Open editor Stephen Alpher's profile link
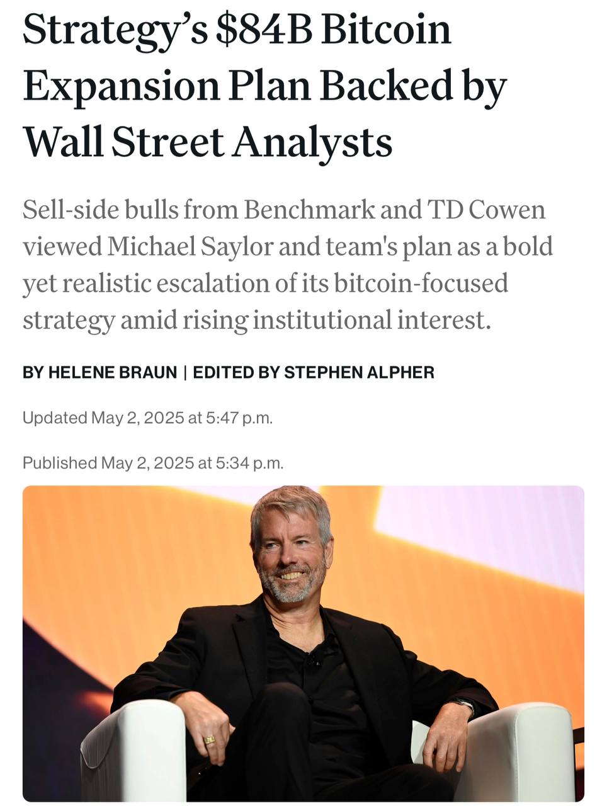 359,372
